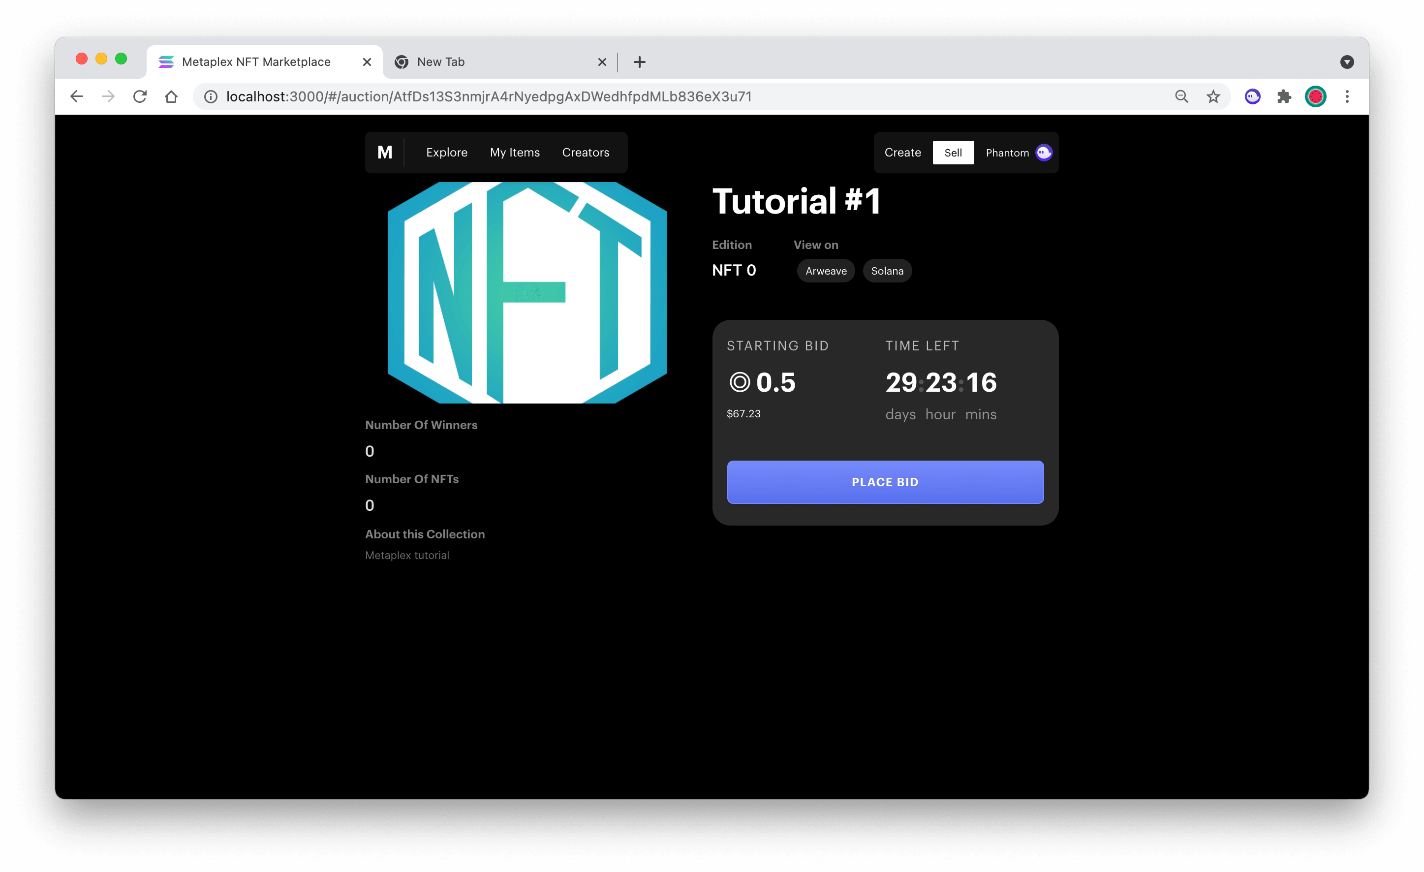Click the Metaplex M logo
The image size is (1424, 872).
[x=384, y=153]
